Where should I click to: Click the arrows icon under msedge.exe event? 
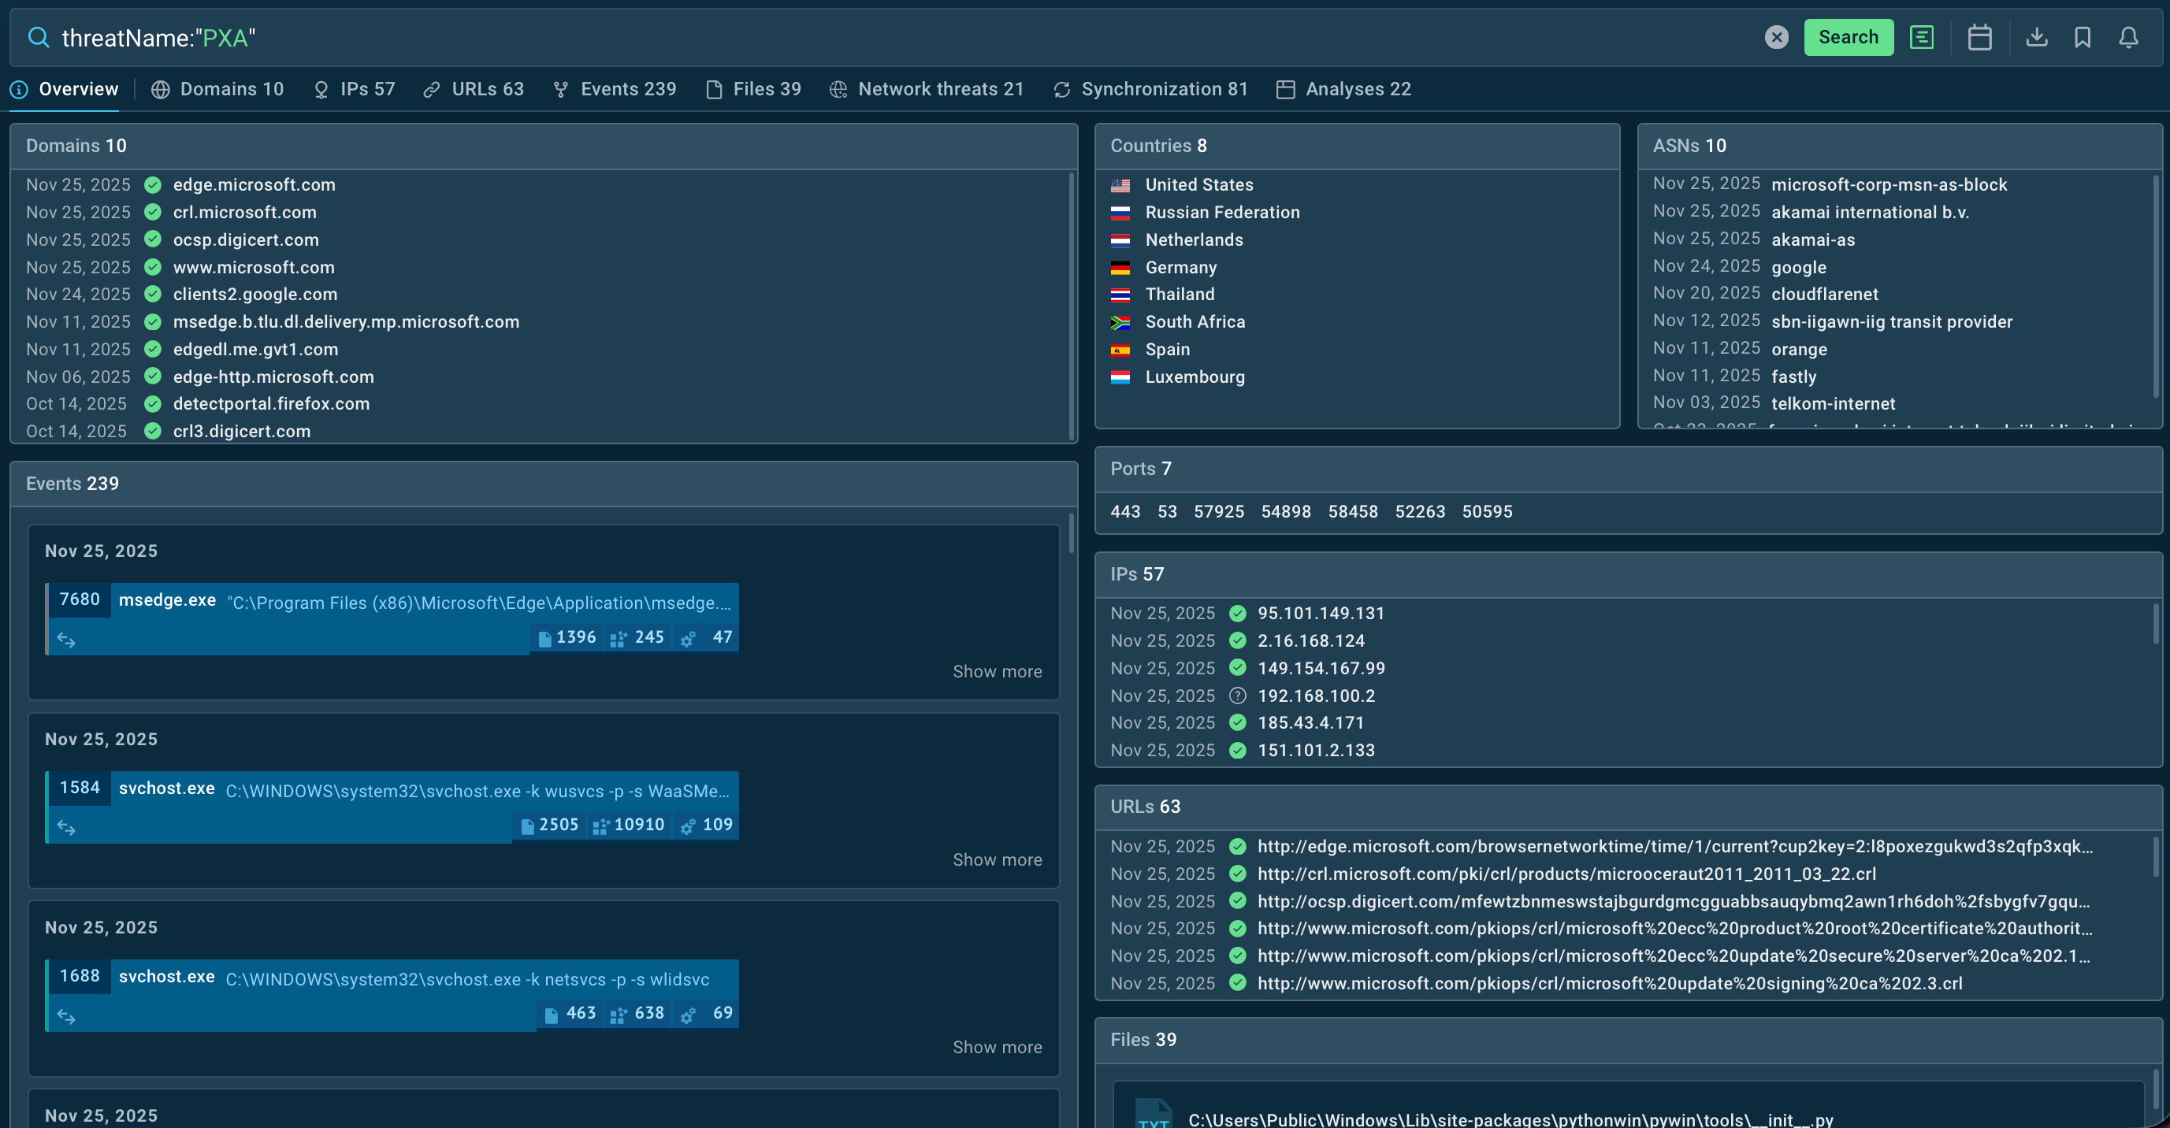(x=65, y=640)
